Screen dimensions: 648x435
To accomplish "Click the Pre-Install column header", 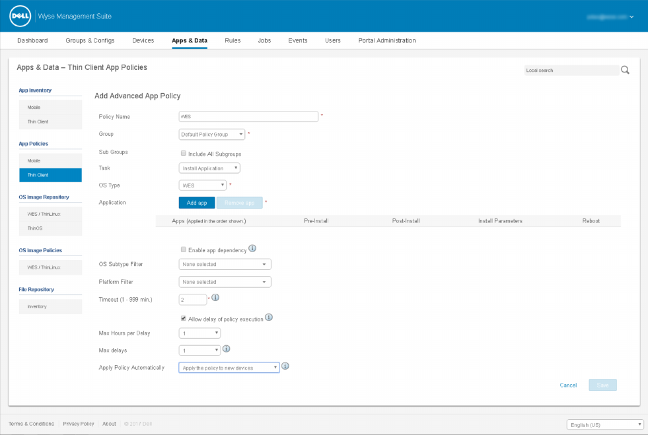I will 316,221.
